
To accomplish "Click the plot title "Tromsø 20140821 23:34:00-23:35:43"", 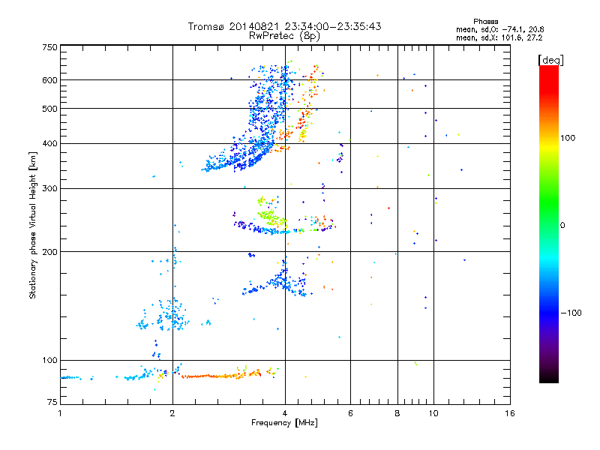I will tap(284, 26).
